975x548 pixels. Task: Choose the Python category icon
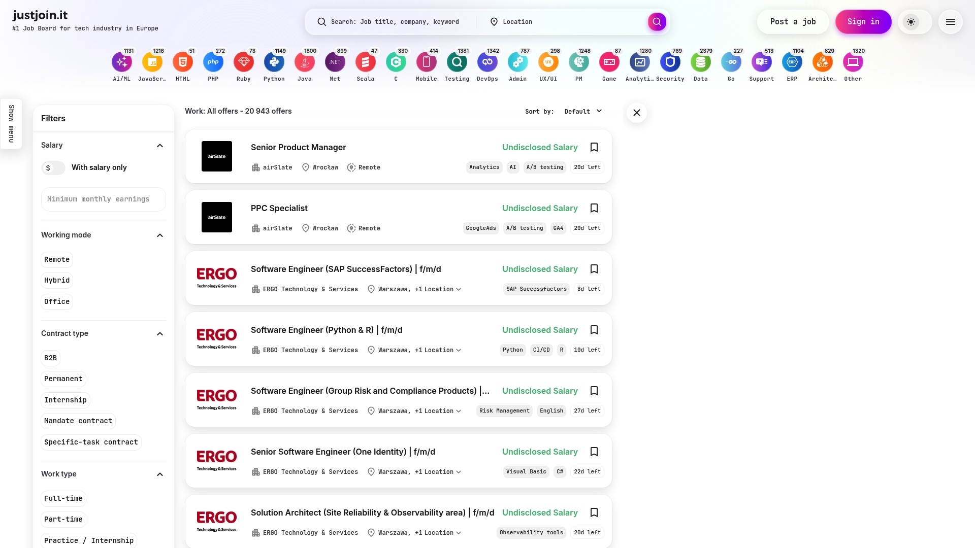pyautogui.click(x=274, y=62)
